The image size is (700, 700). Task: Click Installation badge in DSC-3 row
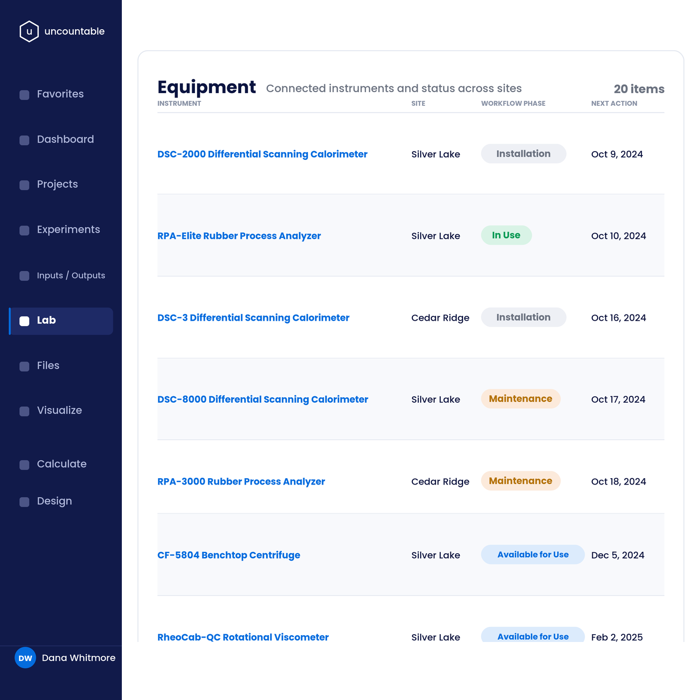(x=524, y=317)
